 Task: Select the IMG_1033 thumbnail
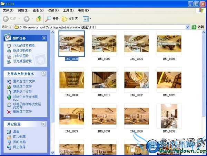[x=71, y=116]
